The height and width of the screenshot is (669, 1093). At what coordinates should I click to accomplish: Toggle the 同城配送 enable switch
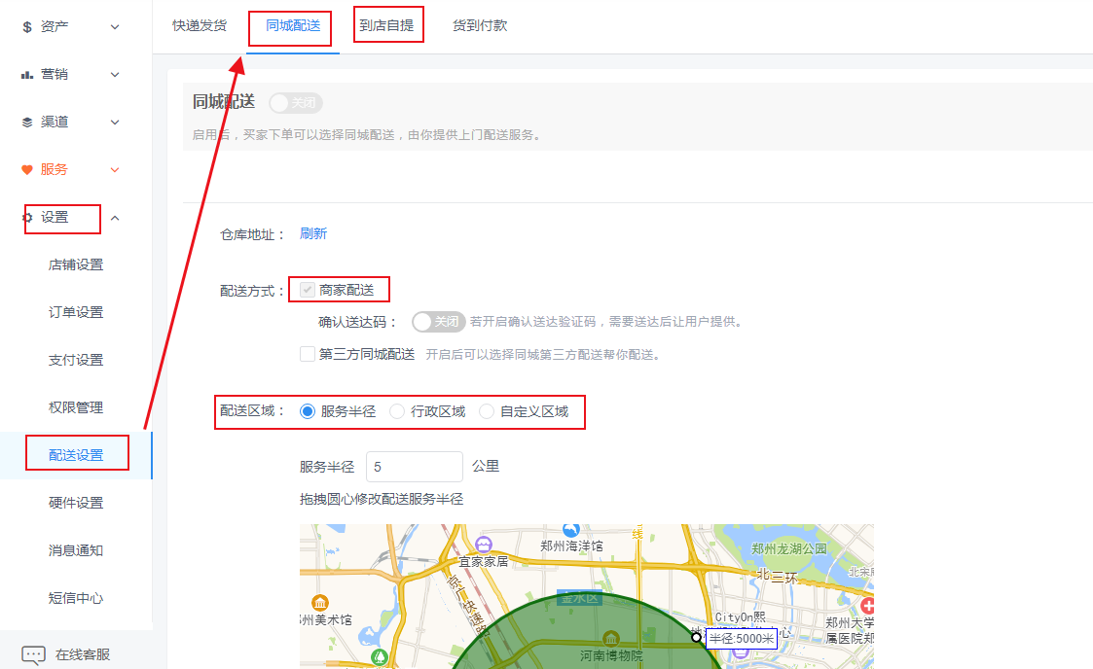[295, 103]
